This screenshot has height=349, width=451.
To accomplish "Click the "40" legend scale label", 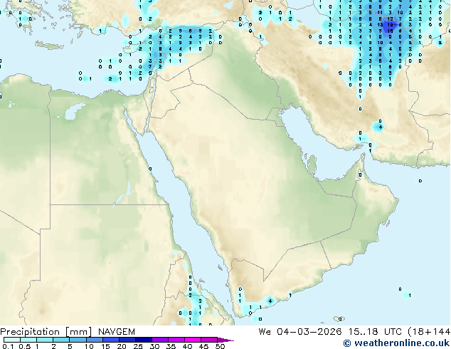I will (x=187, y=346).
